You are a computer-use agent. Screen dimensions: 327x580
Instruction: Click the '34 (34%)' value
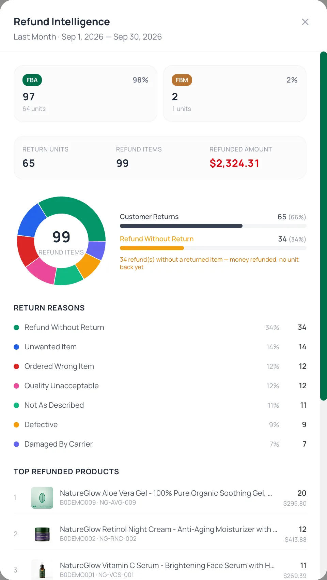(292, 239)
